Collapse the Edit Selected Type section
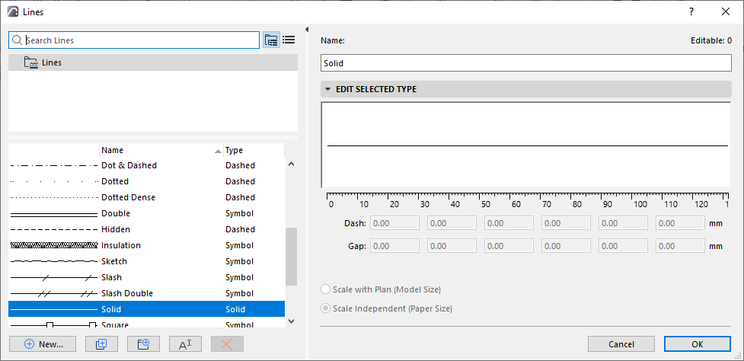 point(328,89)
